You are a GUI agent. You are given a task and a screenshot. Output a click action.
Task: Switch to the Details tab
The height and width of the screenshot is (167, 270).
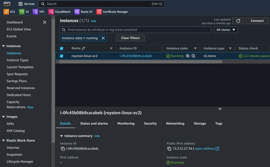coord(66,123)
